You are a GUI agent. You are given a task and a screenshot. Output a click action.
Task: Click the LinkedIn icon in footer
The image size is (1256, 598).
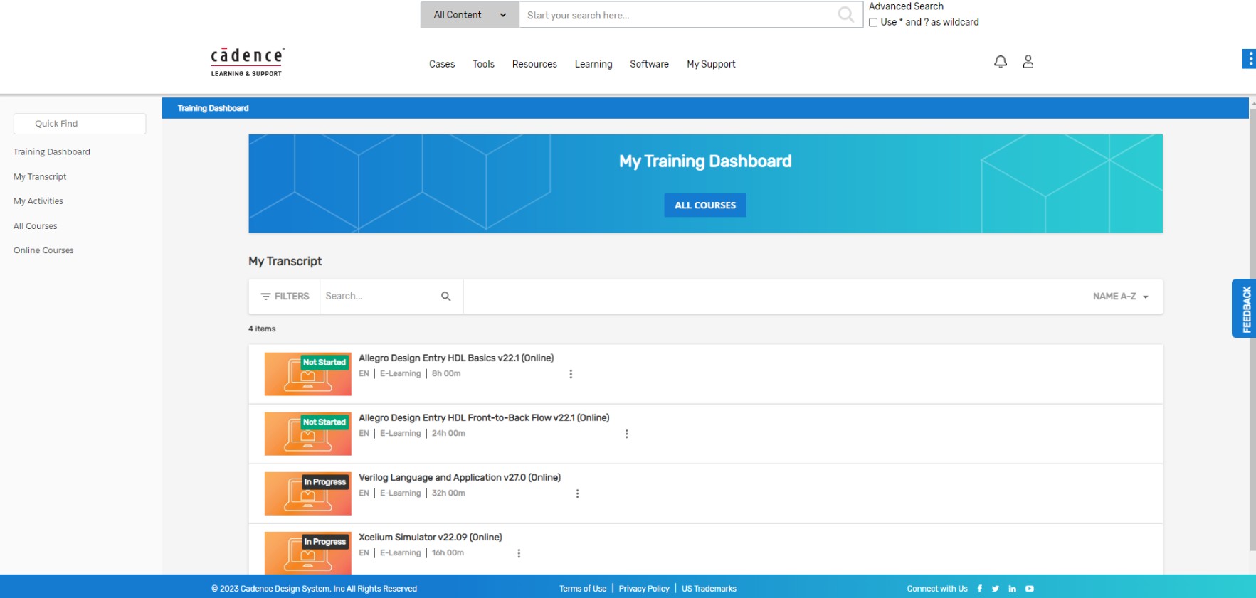[x=1012, y=589]
